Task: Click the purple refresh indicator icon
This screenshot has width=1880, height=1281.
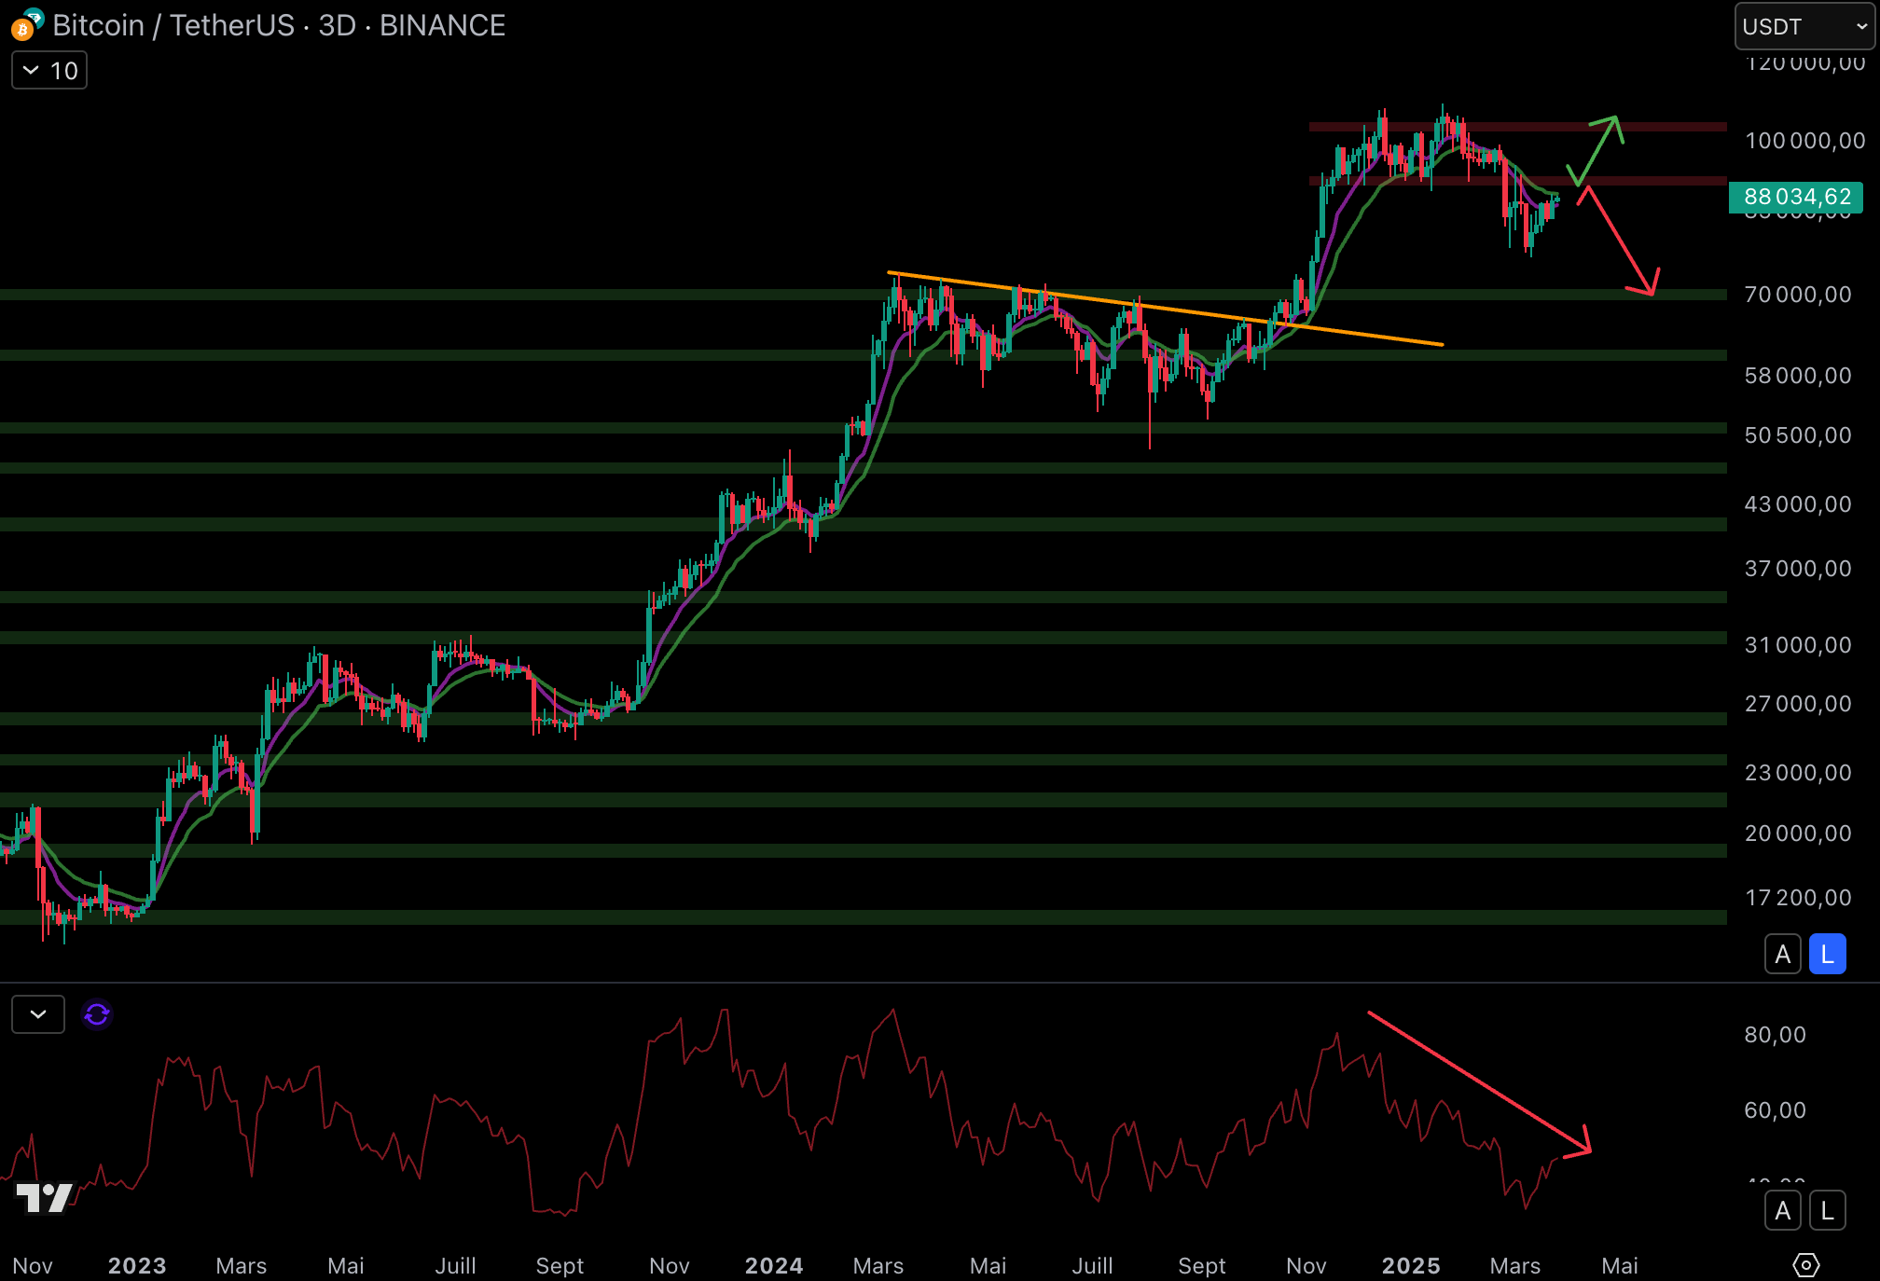Action: pyautogui.click(x=97, y=1014)
